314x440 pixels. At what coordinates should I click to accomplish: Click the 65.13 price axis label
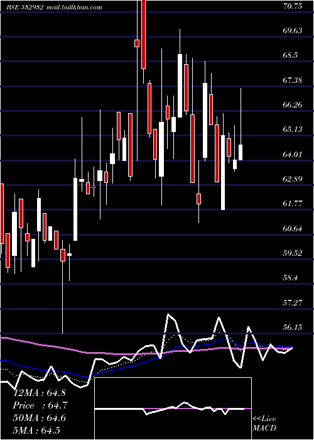click(293, 129)
